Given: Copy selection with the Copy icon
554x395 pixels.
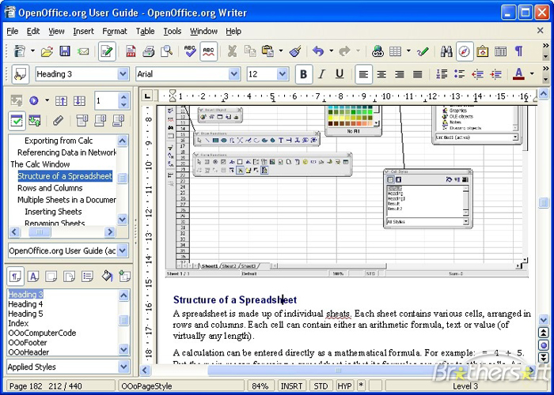Looking at the screenshot, I should tap(251, 52).
